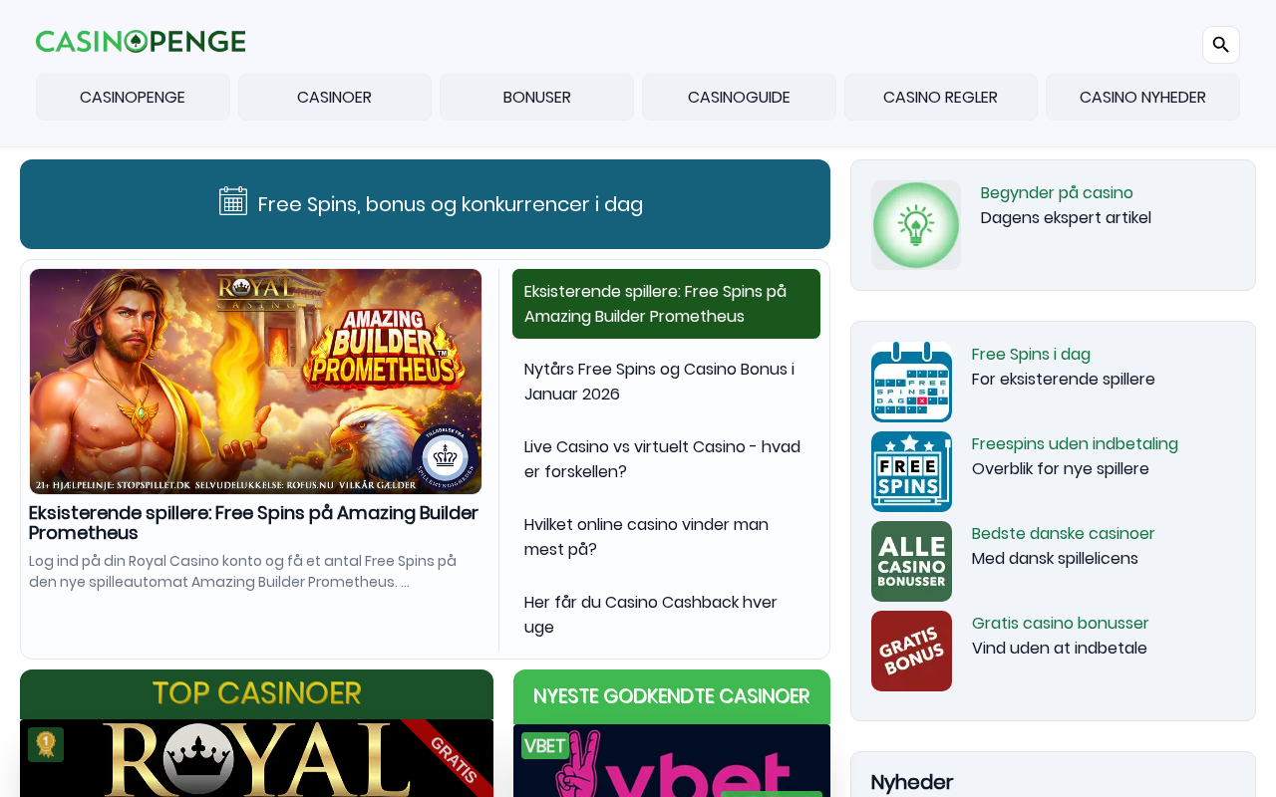Screen dimensions: 1276x797
Task: Click the number one rank badge
Action: 46,744
